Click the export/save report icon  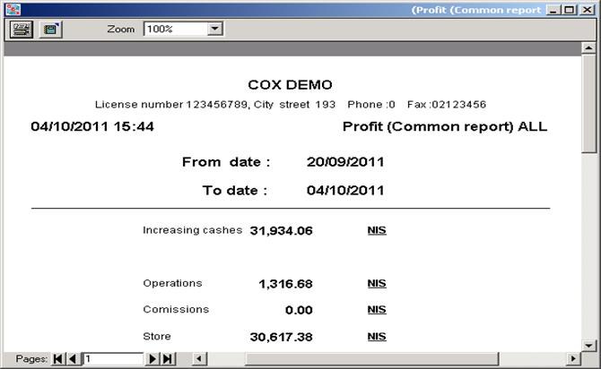[49, 29]
